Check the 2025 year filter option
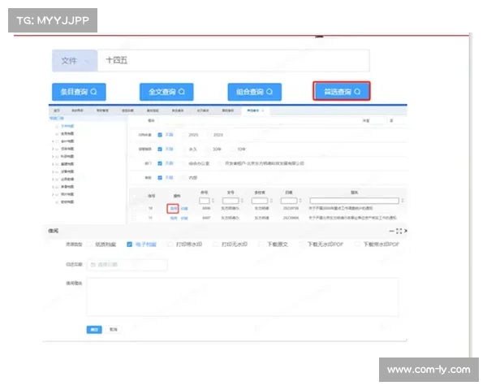Viewport: 487px width, 390px height. pos(184,135)
